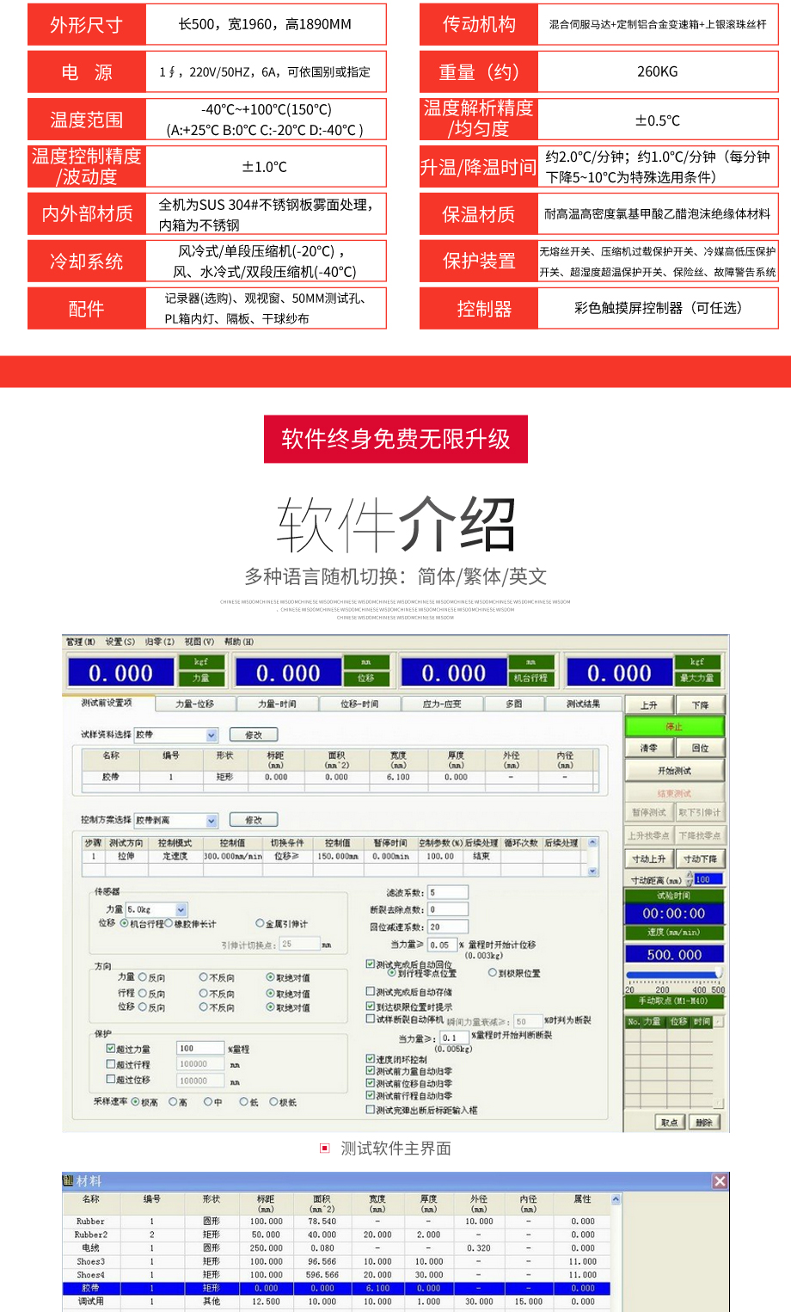Click the green 停止 stop button
Viewport: 791px width, 1312px height.
(674, 727)
